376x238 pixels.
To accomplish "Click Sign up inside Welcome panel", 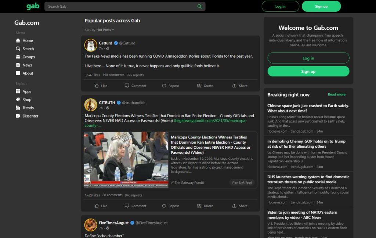I will coord(308,72).
